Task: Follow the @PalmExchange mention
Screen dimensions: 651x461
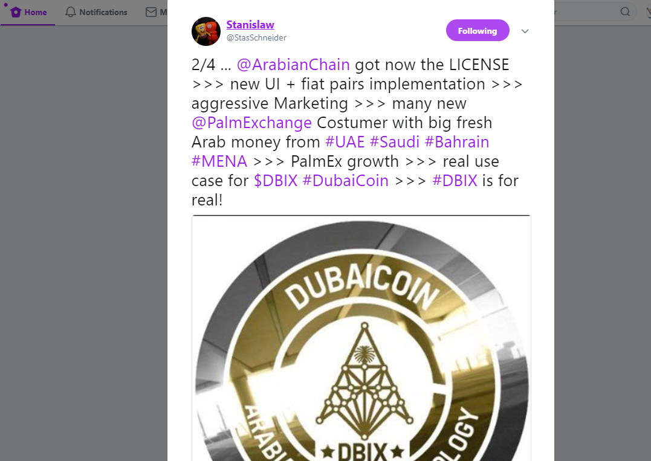Action: coord(251,123)
